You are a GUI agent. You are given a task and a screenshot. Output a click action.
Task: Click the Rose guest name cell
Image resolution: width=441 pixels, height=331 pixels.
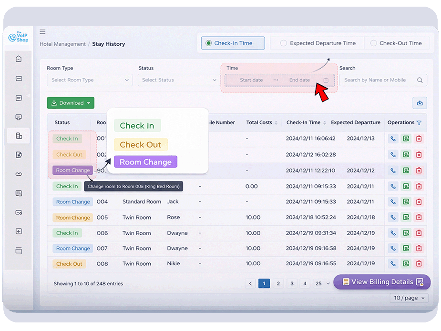pos(173,217)
